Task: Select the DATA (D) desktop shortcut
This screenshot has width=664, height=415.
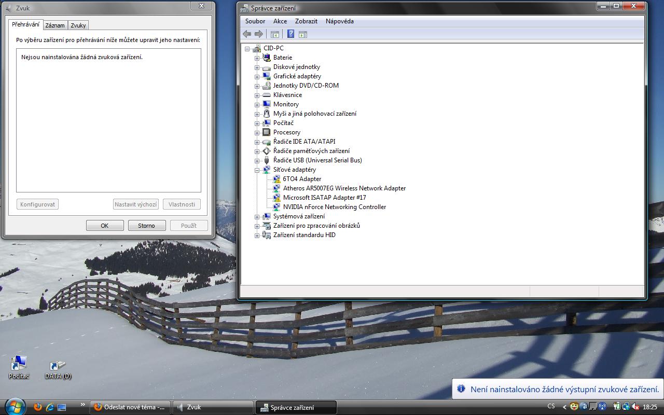Action: coord(58,367)
